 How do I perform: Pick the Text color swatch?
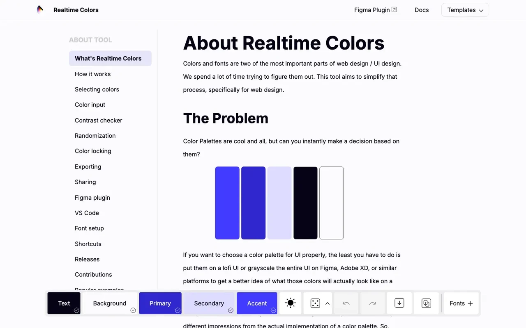coord(64,303)
